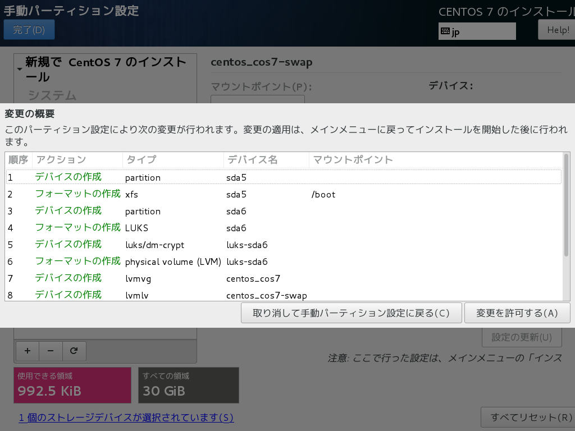Sort by the 順序 column header
This screenshot has height=431, width=575.
click(x=19, y=160)
